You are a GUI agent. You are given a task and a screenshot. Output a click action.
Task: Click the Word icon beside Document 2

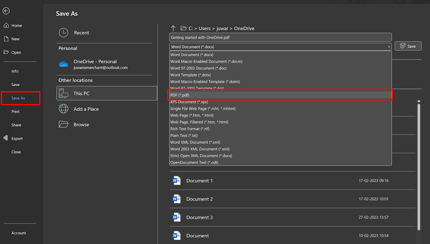click(177, 199)
